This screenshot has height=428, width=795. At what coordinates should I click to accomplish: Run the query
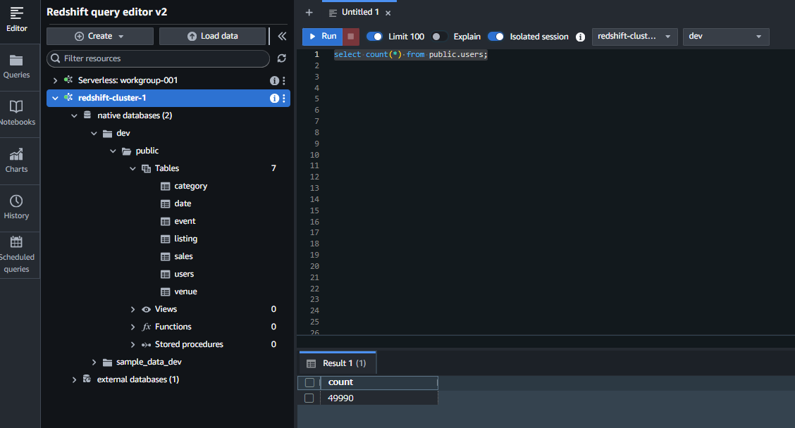[323, 37]
